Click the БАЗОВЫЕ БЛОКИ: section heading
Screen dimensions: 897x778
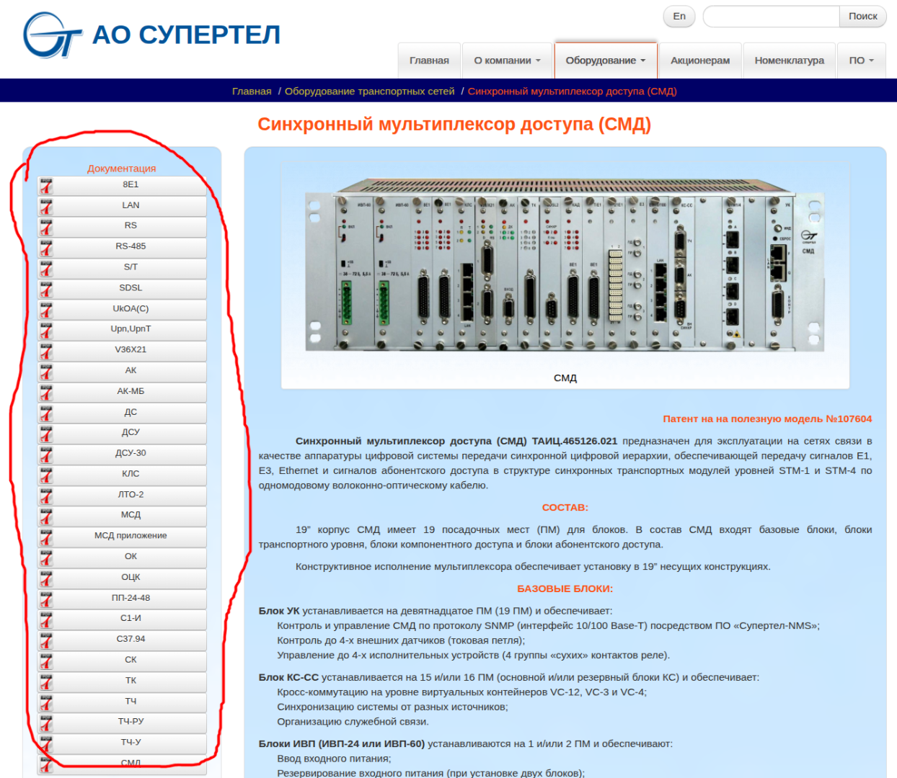(565, 589)
